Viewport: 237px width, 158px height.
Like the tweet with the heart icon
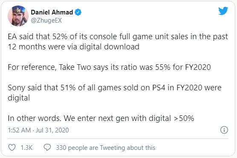[x=12, y=147]
